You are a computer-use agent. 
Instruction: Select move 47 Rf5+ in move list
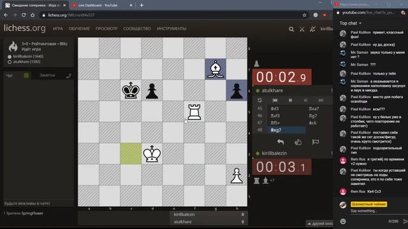(x=286, y=123)
